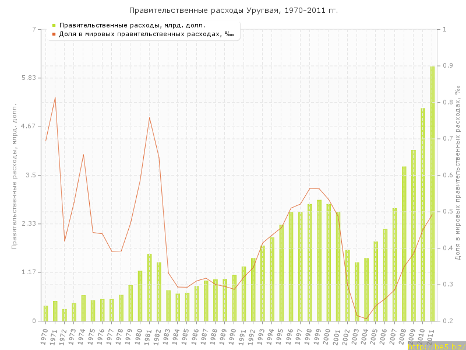Image resolution: width=466 pixels, height=350 pixels.
Task: Select the 1981 green bar
Action: tap(150, 287)
